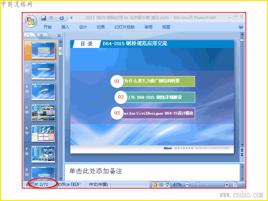Switch to the 视图 ribbon tab
Viewport: 268px width, 201px height.
pyautogui.click(x=166, y=27)
